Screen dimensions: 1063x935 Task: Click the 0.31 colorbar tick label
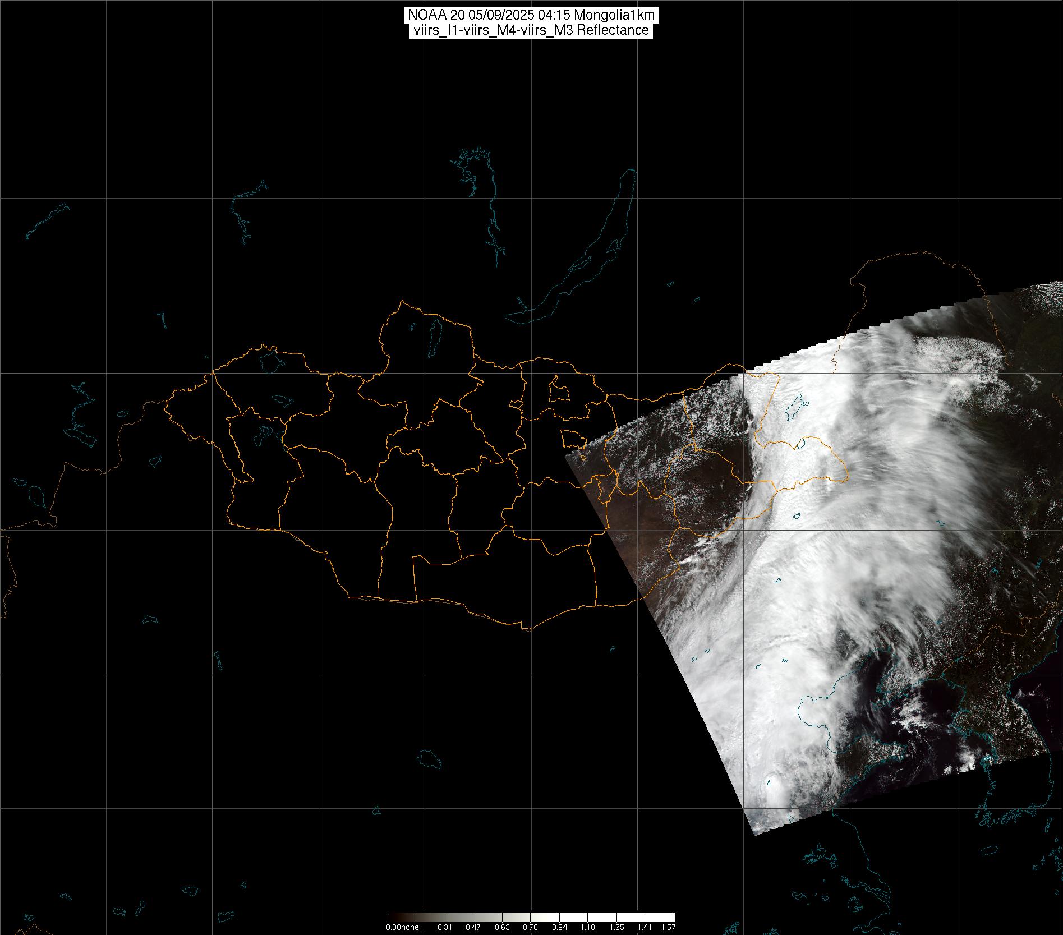tap(445, 927)
